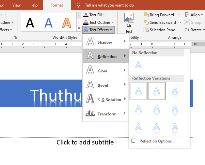This screenshot has height=165, width=205.
Task: Click the Text Outline A icon
Action: point(86,22)
